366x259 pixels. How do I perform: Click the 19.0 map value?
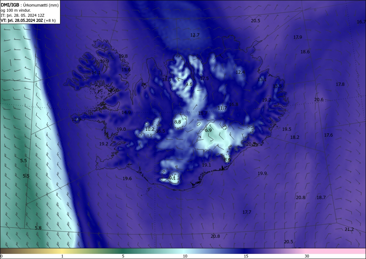122,129
